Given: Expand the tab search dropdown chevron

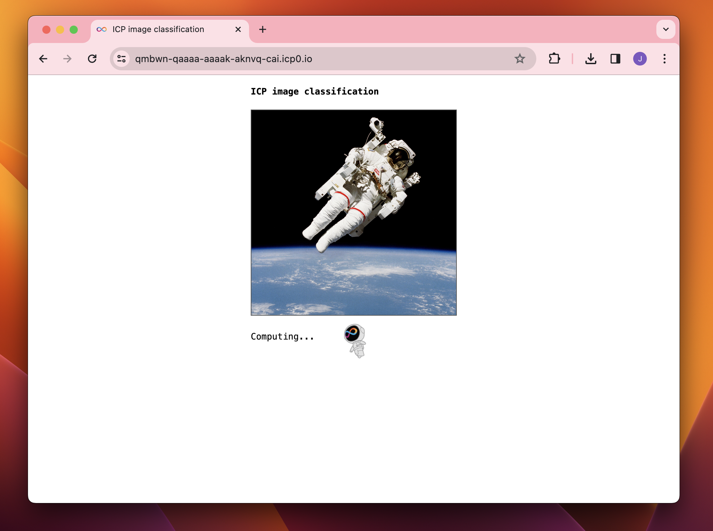Looking at the screenshot, I should [666, 29].
